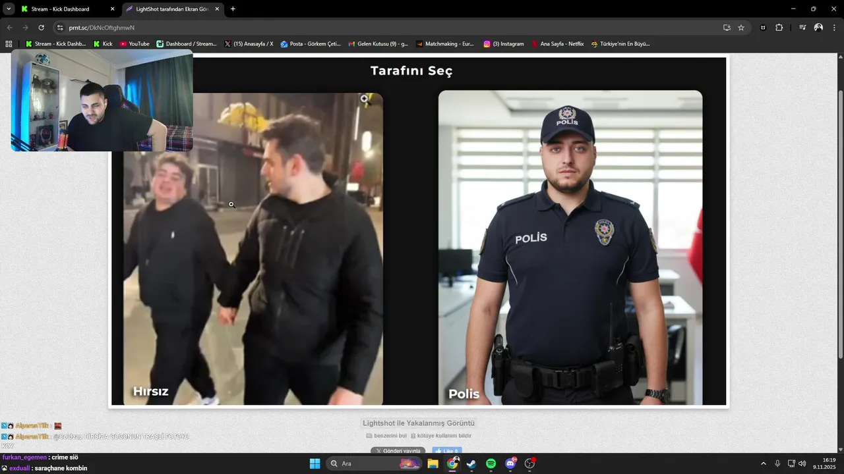This screenshot has width=844, height=474.
Task: Open the network icon in the system tray
Action: click(x=791, y=463)
